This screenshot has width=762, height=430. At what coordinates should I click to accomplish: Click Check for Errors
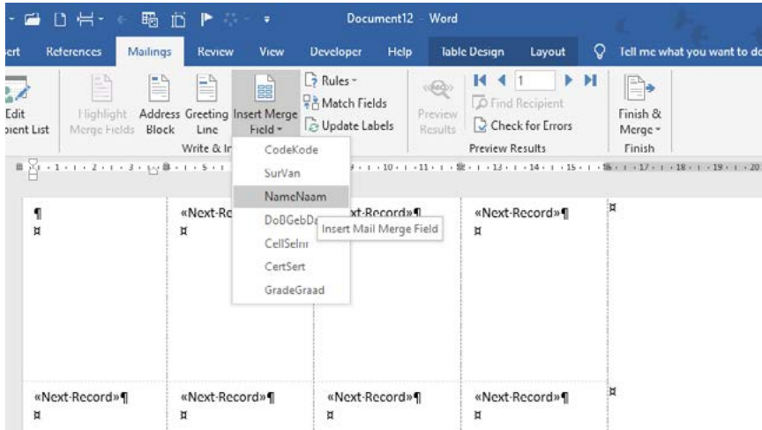pyautogui.click(x=523, y=125)
